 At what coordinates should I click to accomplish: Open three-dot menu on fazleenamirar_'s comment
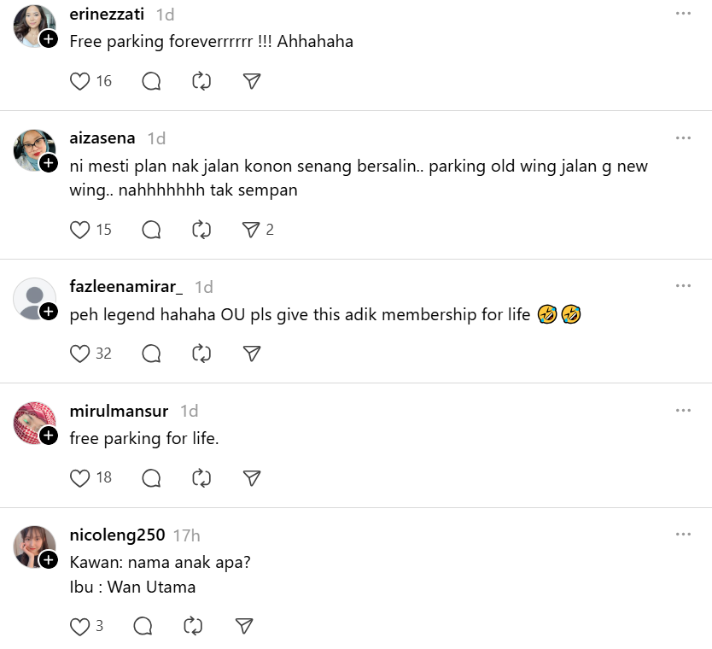pos(683,286)
